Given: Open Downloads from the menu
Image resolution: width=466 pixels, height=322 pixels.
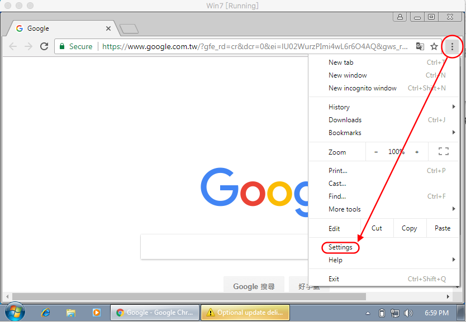Looking at the screenshot, I should [384, 120].
